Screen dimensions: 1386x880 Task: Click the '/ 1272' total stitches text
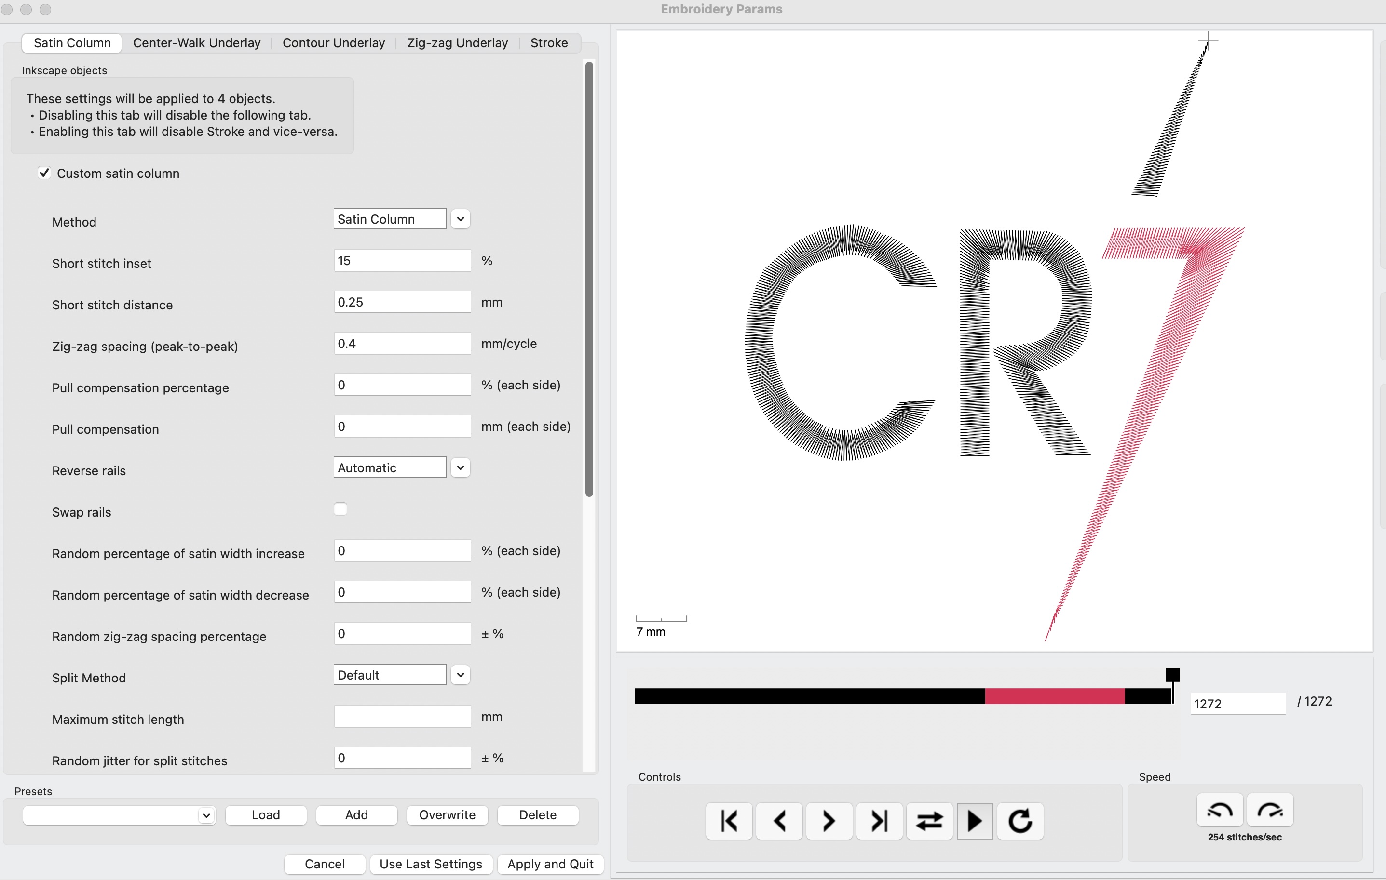click(1314, 701)
